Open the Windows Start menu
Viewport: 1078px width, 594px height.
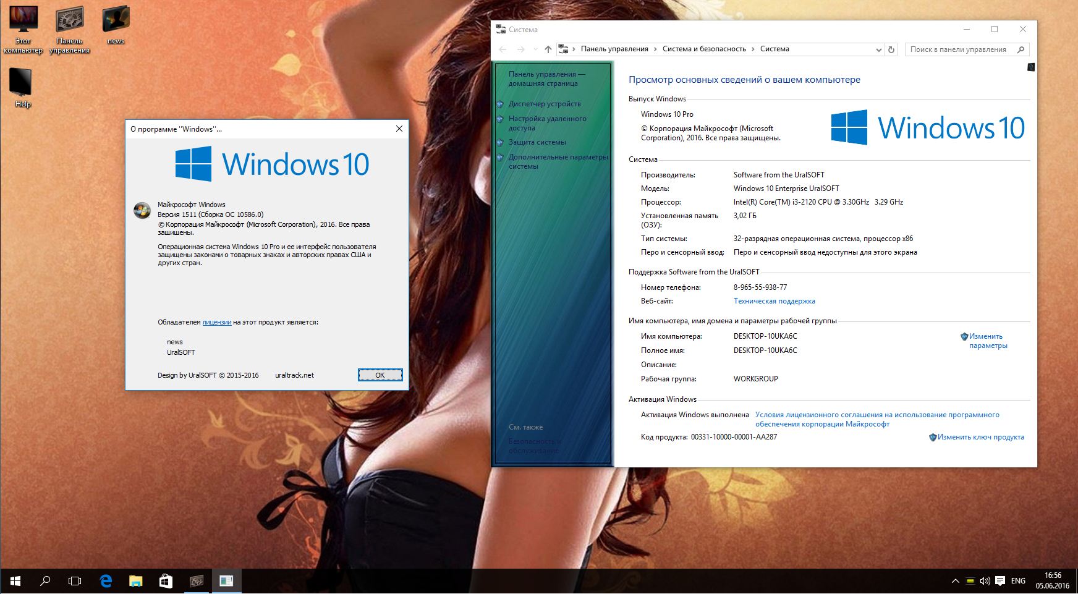15,581
